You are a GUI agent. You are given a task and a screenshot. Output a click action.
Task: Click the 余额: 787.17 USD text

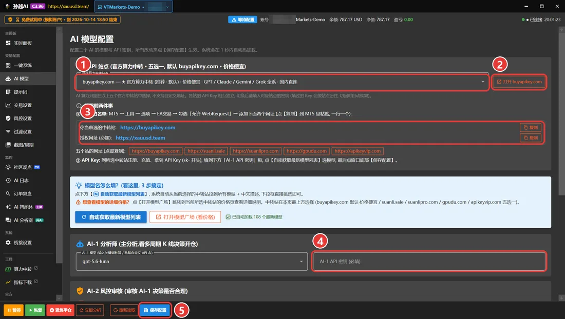point(346,19)
